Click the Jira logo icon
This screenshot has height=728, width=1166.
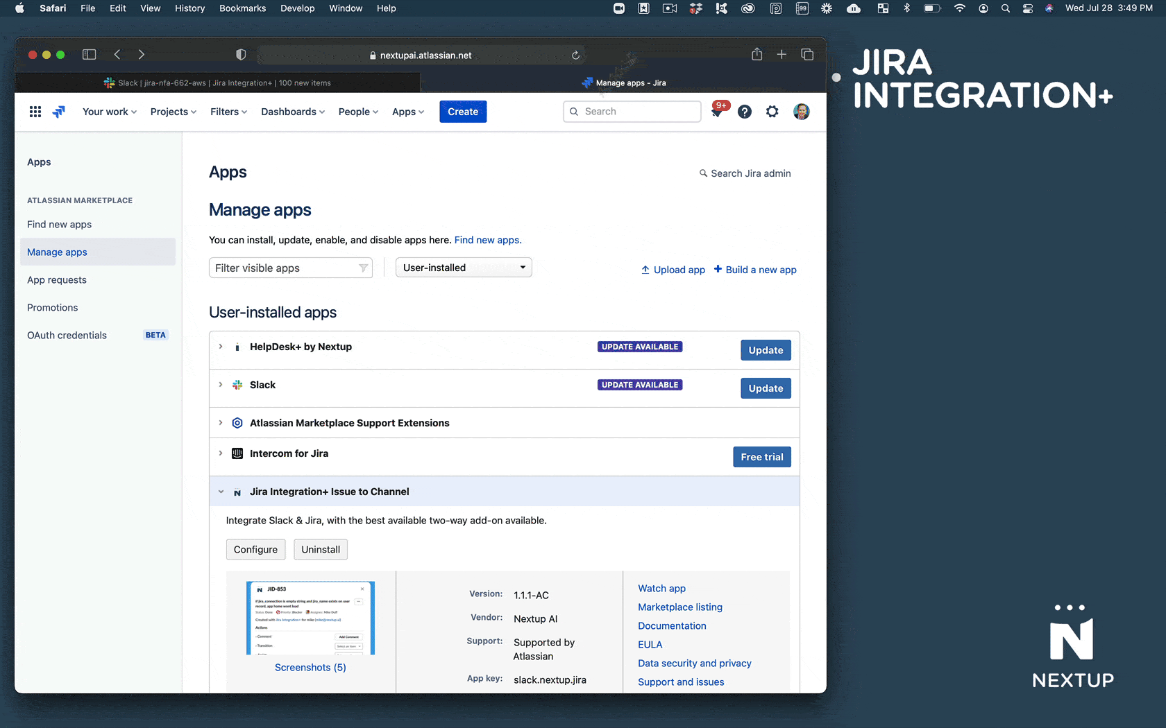(59, 112)
